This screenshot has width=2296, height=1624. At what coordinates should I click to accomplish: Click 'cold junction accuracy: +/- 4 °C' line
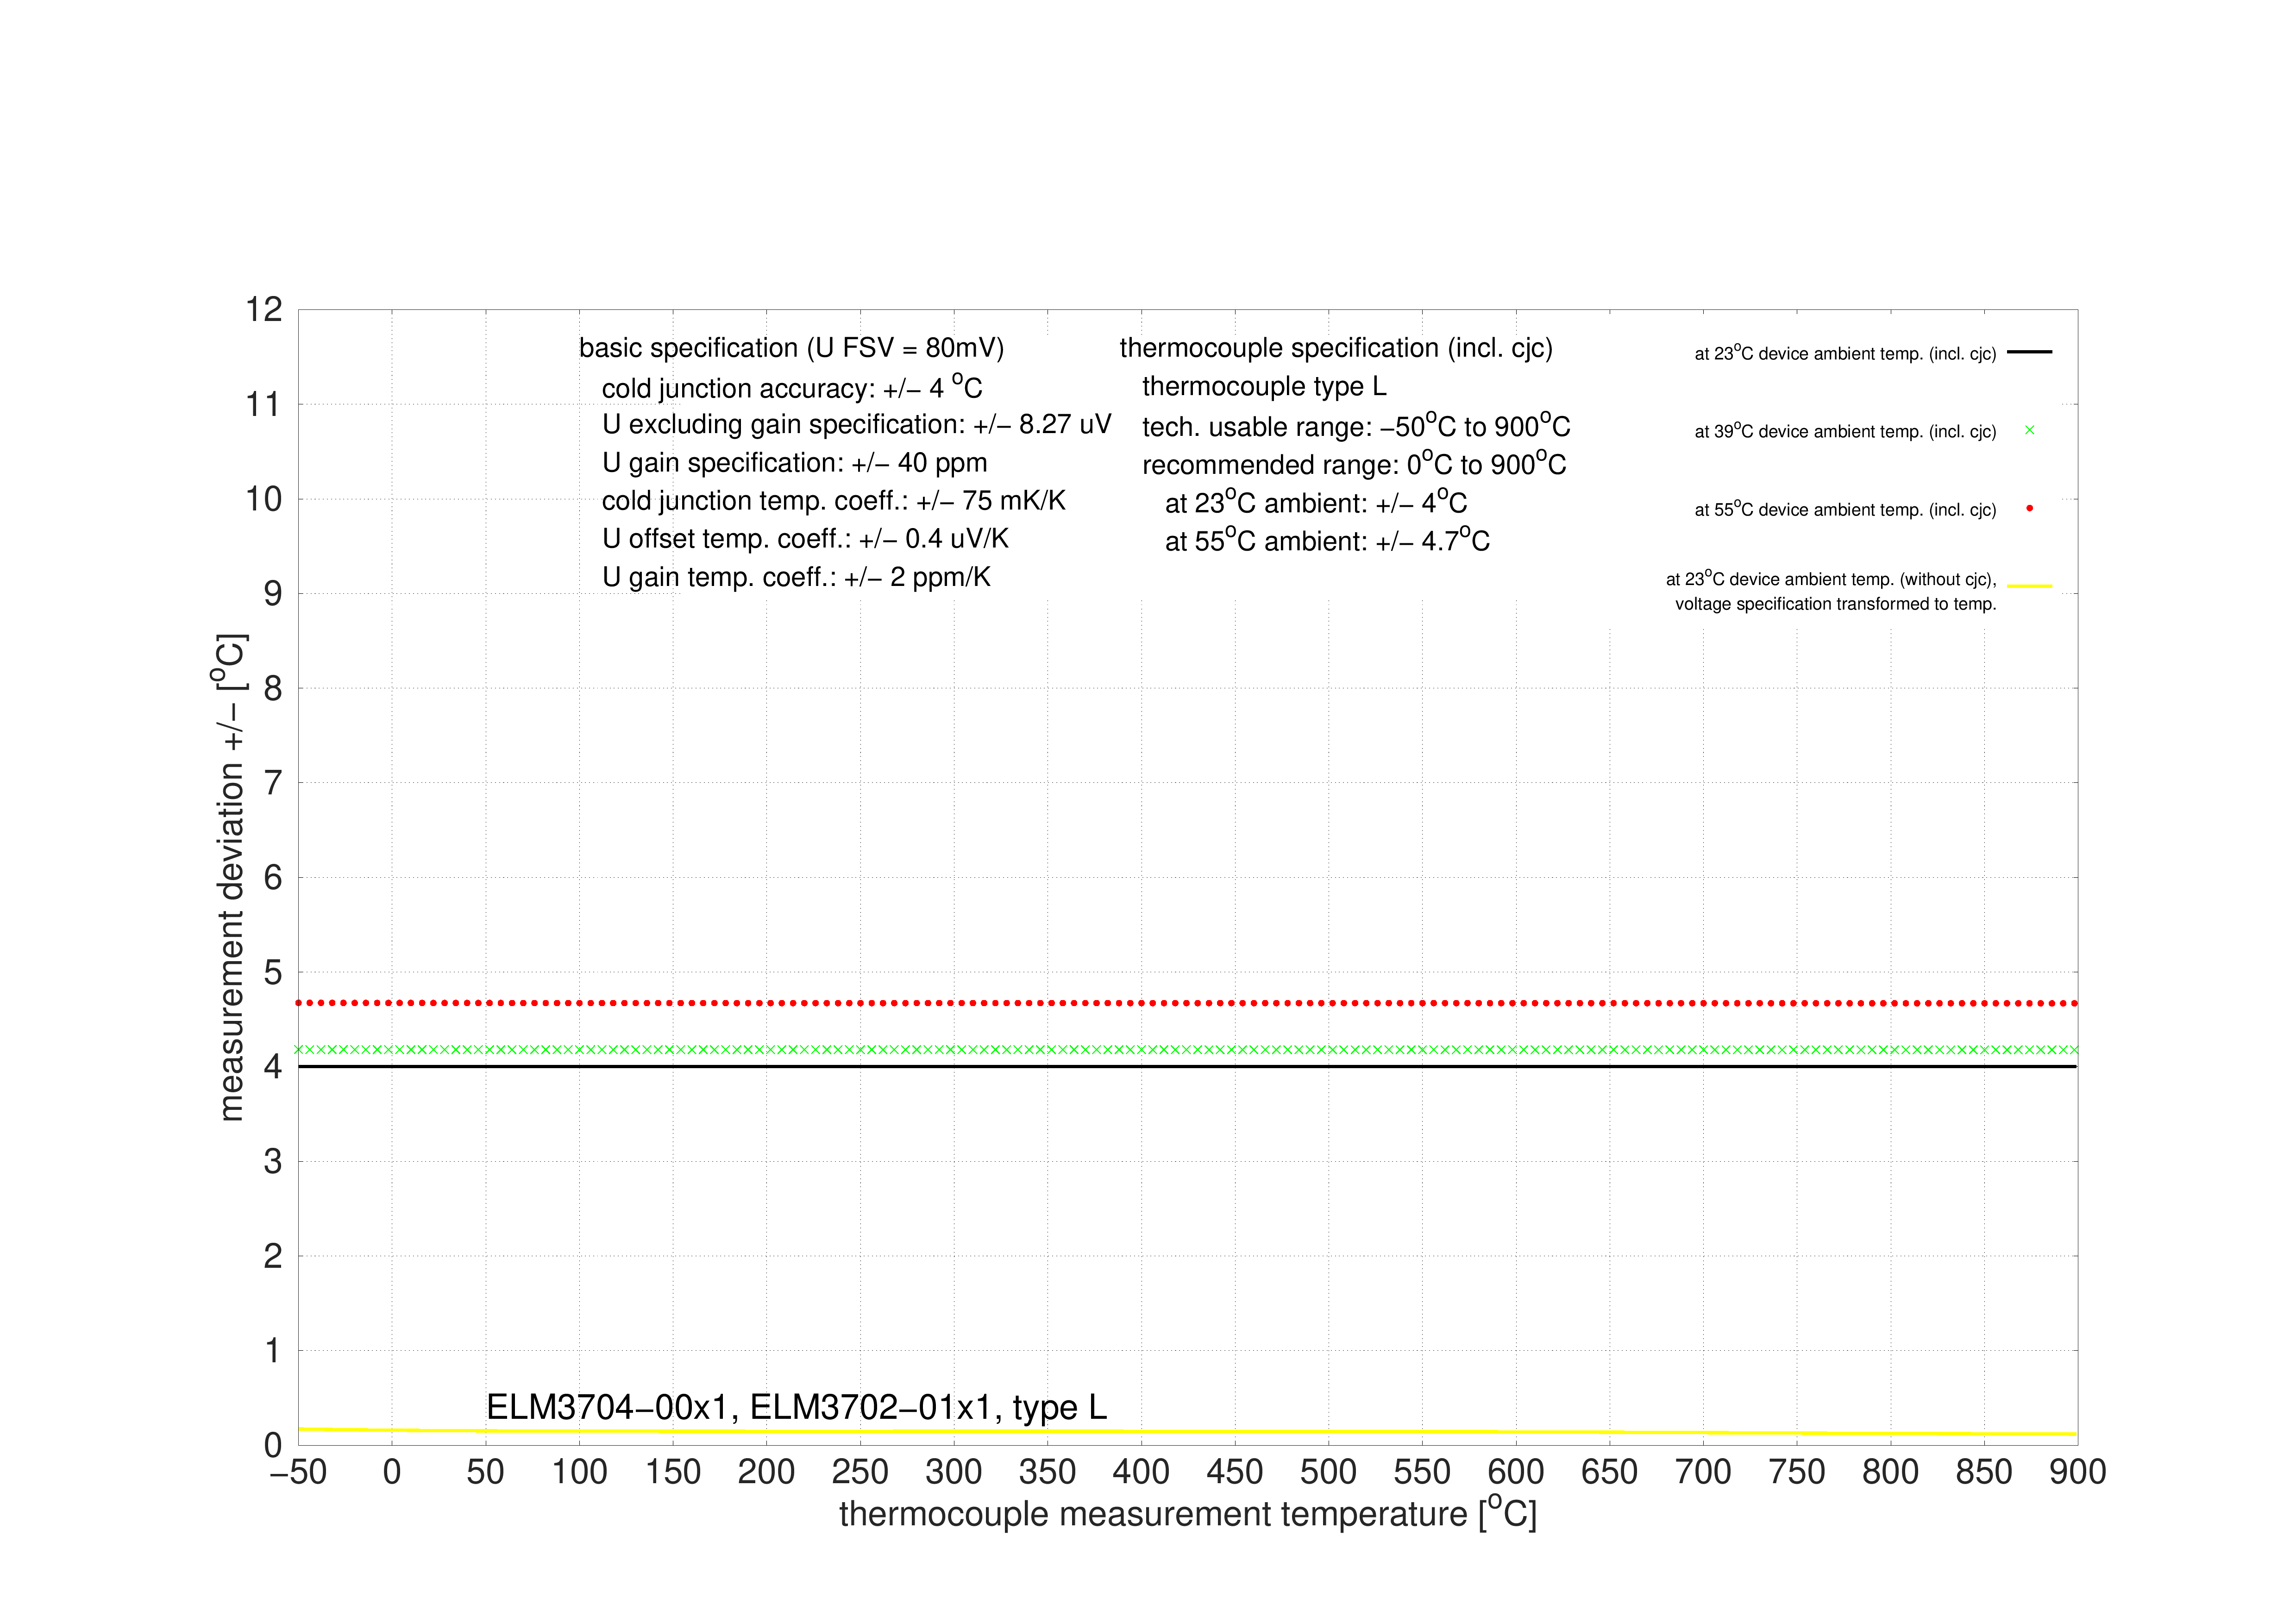[x=792, y=387]
